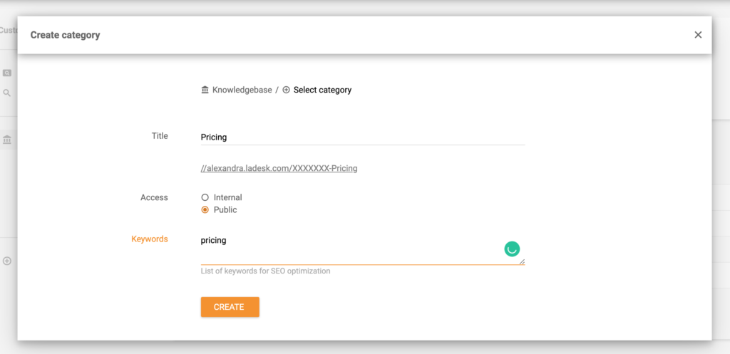The image size is (730, 354).
Task: Click the Create category dialog title
Action: pyautogui.click(x=65, y=35)
